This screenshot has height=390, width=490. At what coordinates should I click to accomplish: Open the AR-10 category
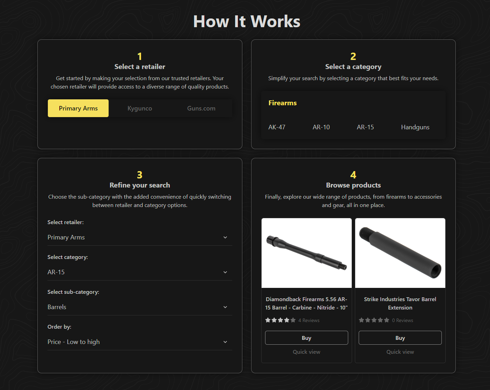[x=321, y=127]
